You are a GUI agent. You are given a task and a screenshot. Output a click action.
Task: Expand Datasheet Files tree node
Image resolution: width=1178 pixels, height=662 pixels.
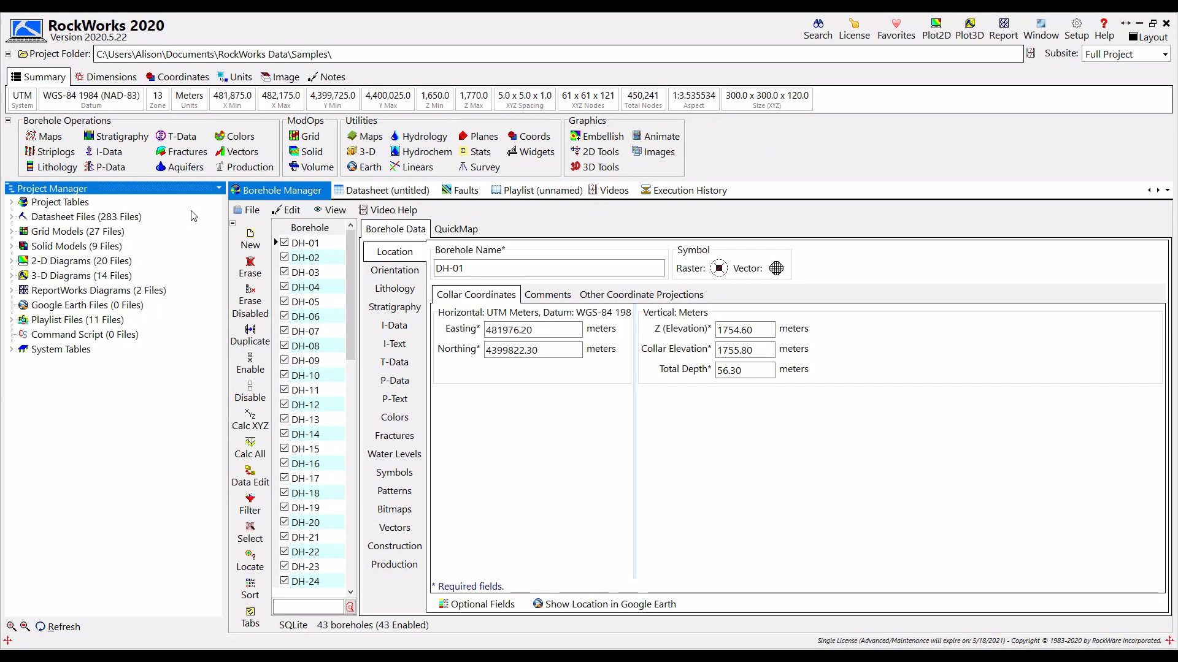11,216
